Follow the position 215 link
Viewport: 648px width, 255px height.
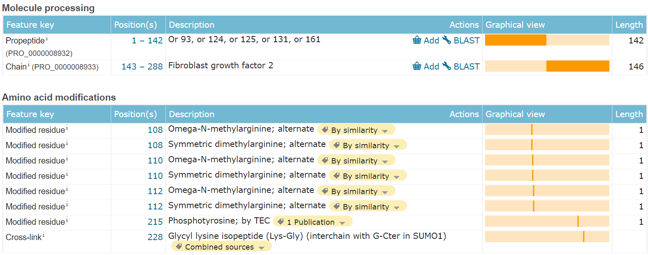155,222
